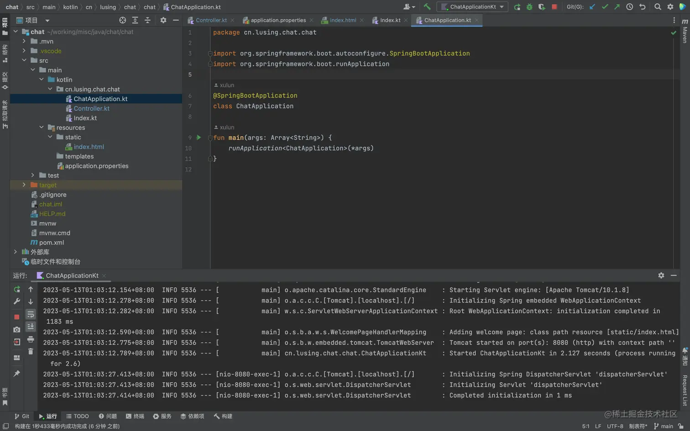This screenshot has width=690, height=431.
Task: Expand the target folder in project tree
Action: coord(24,185)
